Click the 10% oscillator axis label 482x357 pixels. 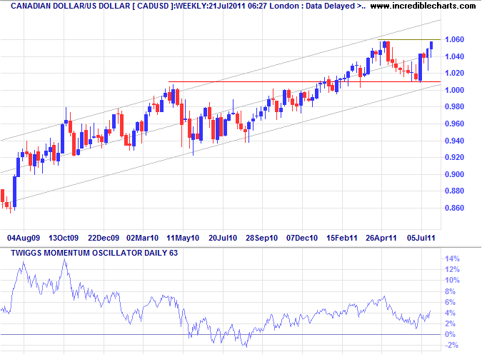452,281
